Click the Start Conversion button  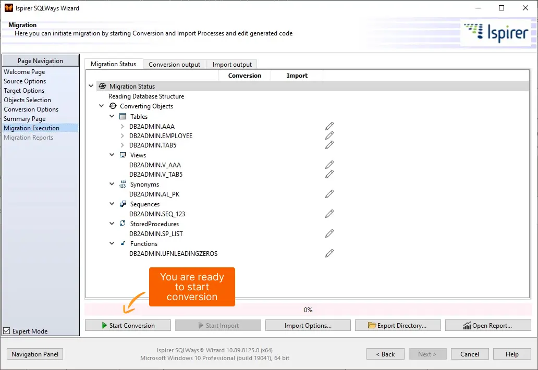click(x=128, y=325)
